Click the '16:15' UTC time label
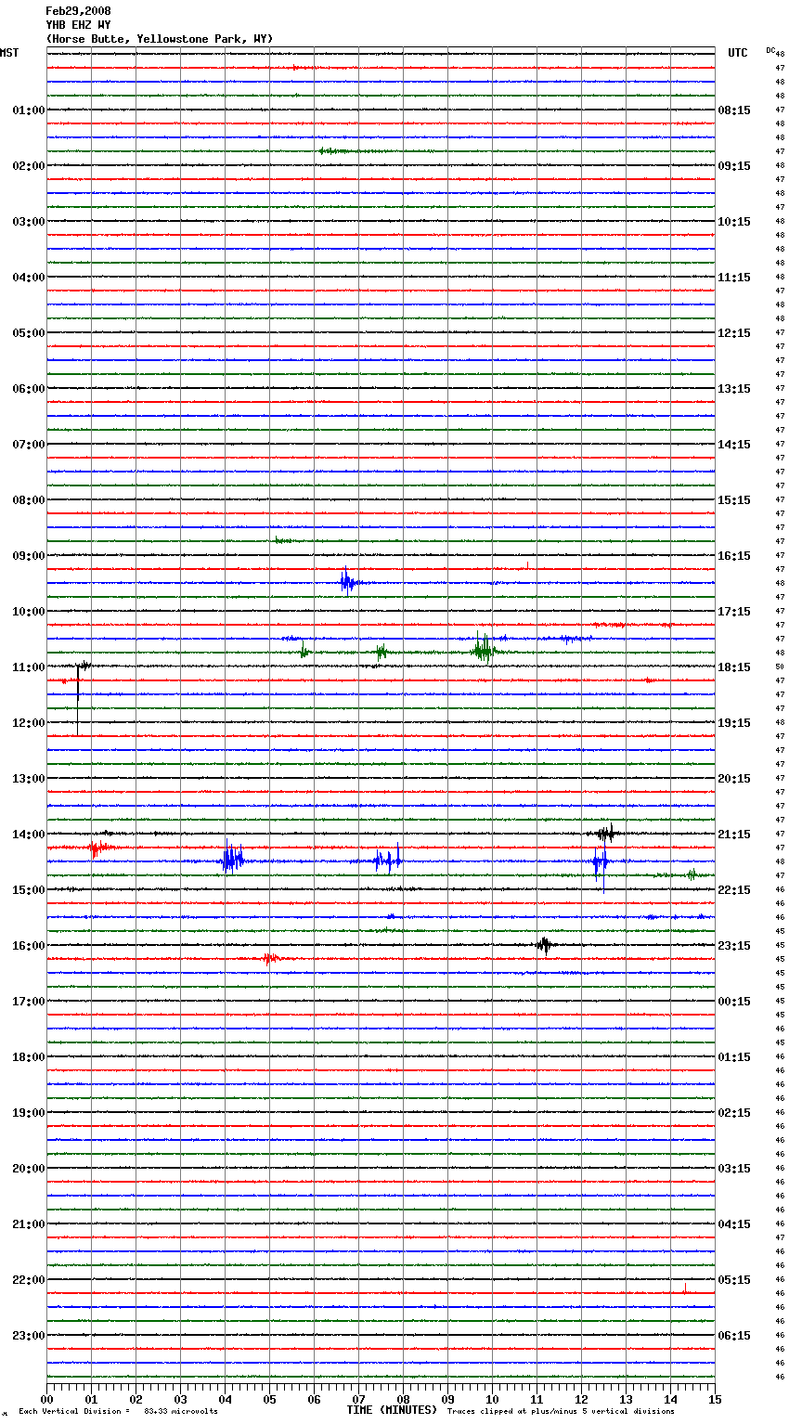Viewport: 789px width, 1424px height. click(734, 556)
